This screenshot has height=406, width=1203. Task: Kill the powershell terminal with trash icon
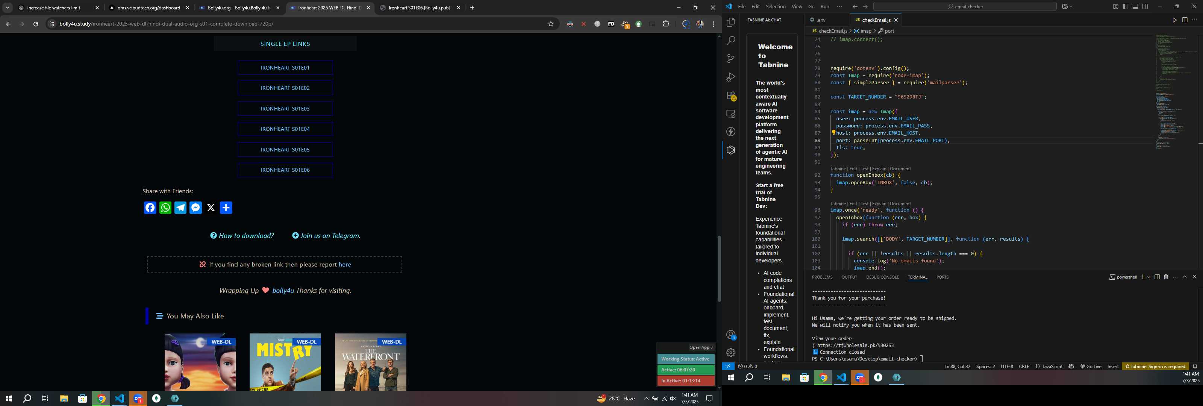[x=1166, y=277]
